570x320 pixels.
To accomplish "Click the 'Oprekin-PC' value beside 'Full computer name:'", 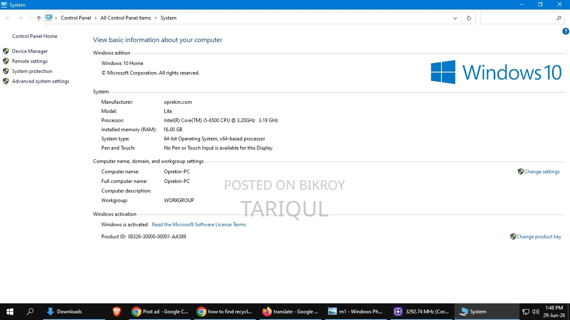I will [177, 181].
